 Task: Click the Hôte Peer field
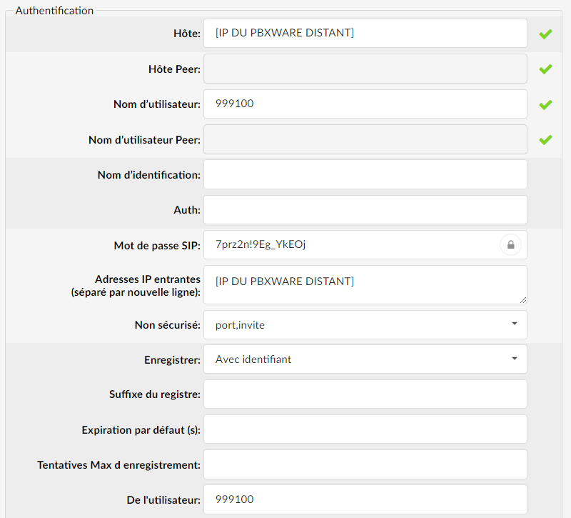pyautogui.click(x=365, y=69)
